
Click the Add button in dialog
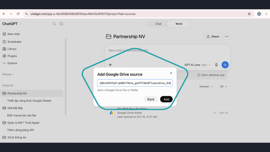[166, 99]
